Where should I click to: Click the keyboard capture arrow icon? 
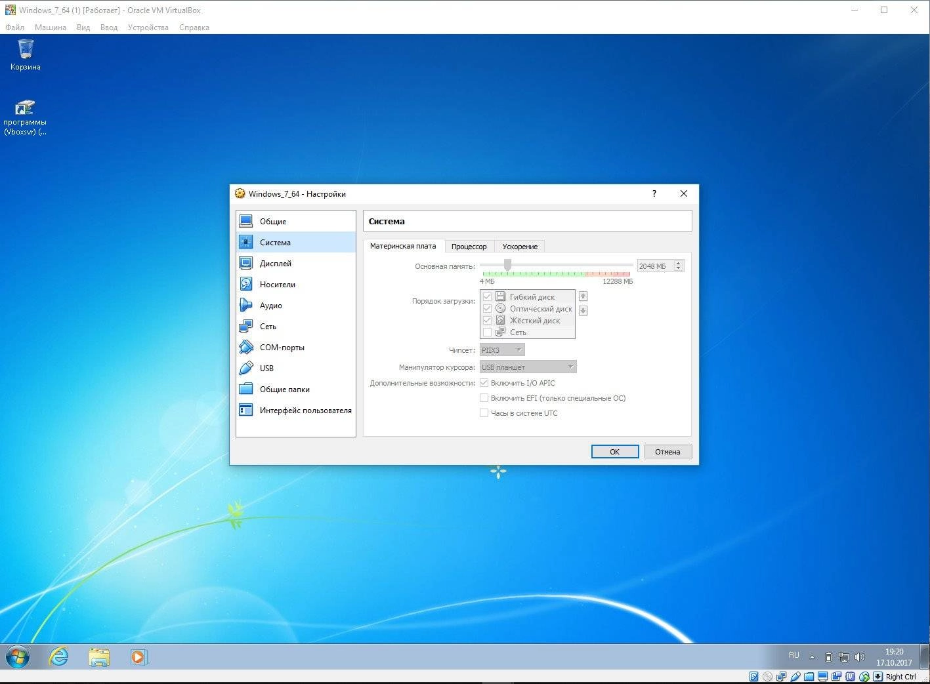point(878,677)
